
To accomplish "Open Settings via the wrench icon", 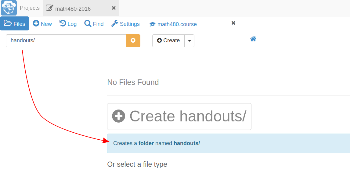I will pyautogui.click(x=115, y=23).
